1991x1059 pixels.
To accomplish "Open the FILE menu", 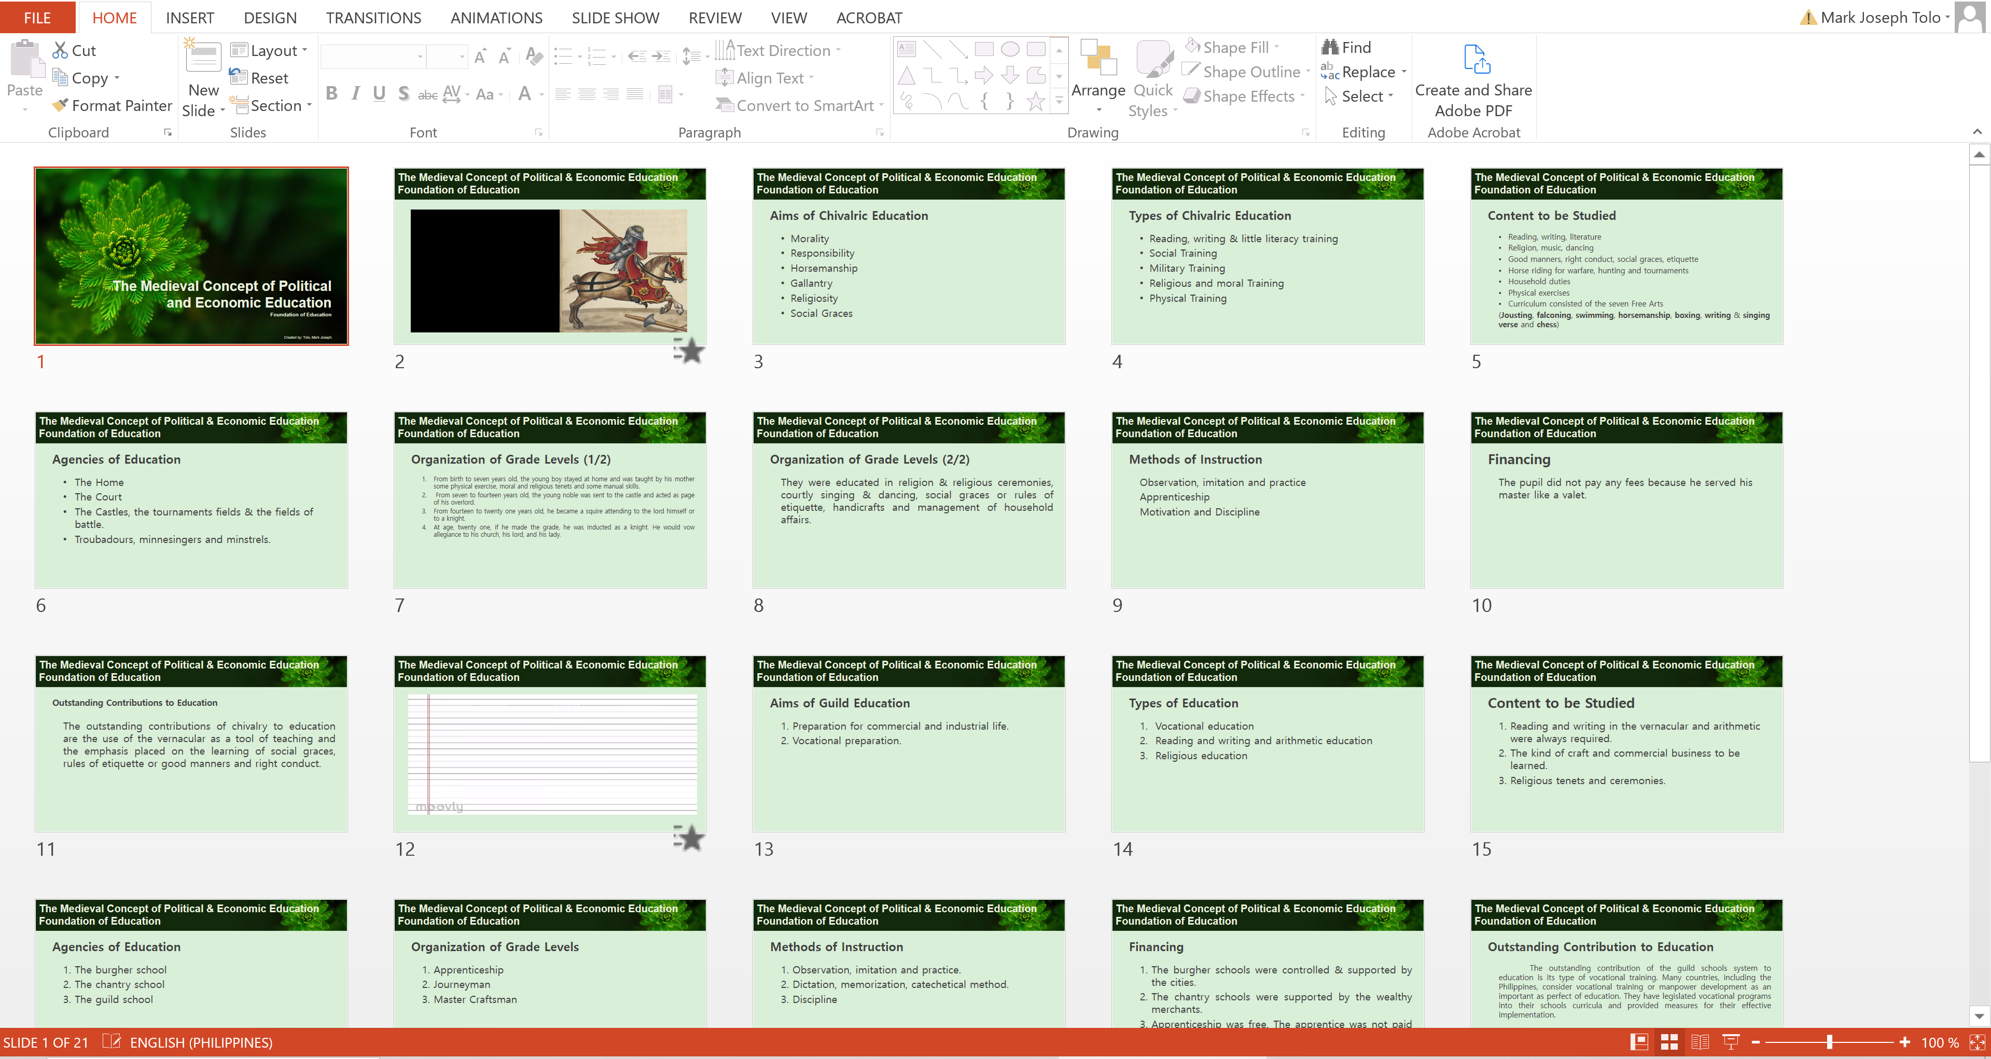I will (x=37, y=17).
